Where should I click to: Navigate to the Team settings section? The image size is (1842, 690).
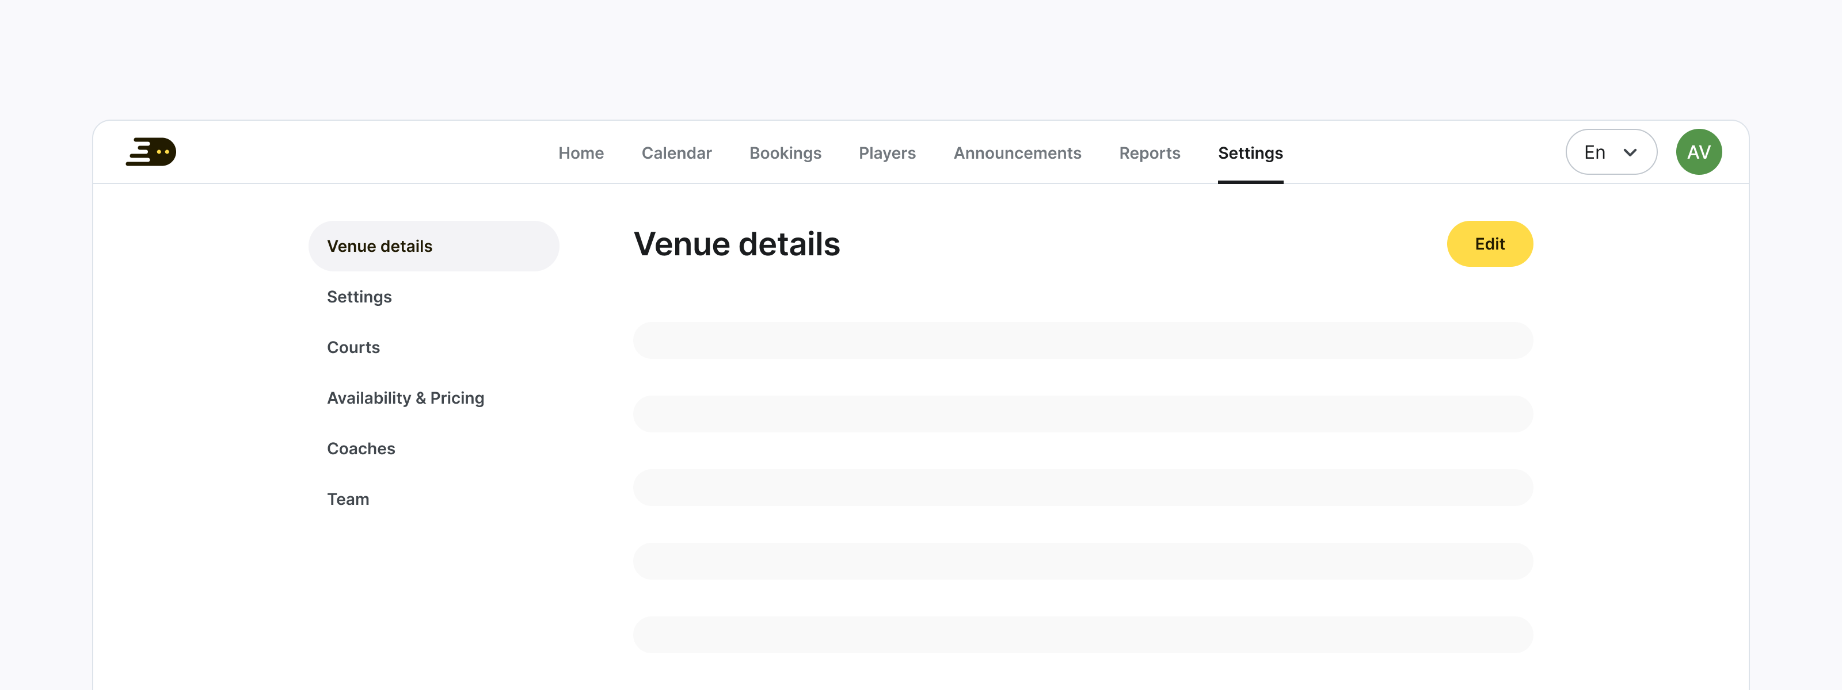(348, 499)
